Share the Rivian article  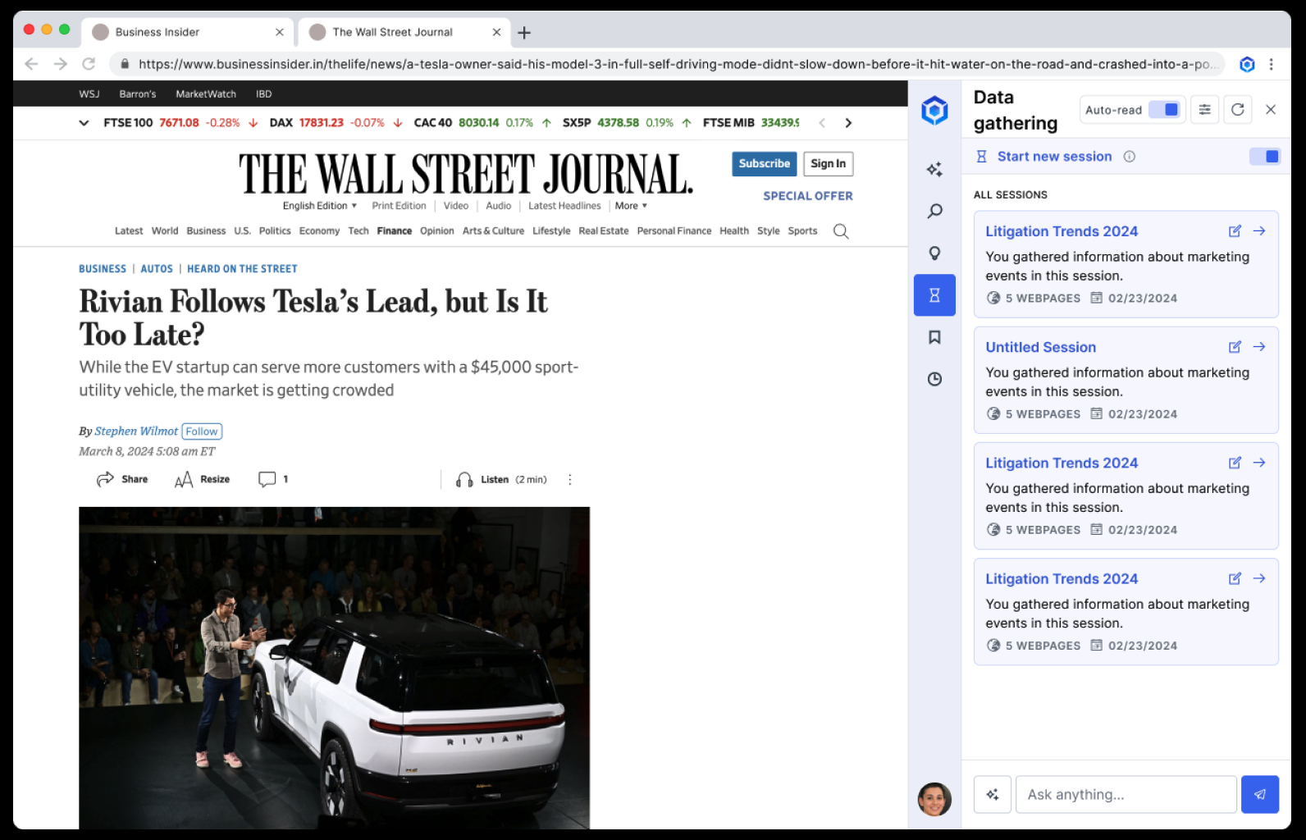tap(122, 480)
